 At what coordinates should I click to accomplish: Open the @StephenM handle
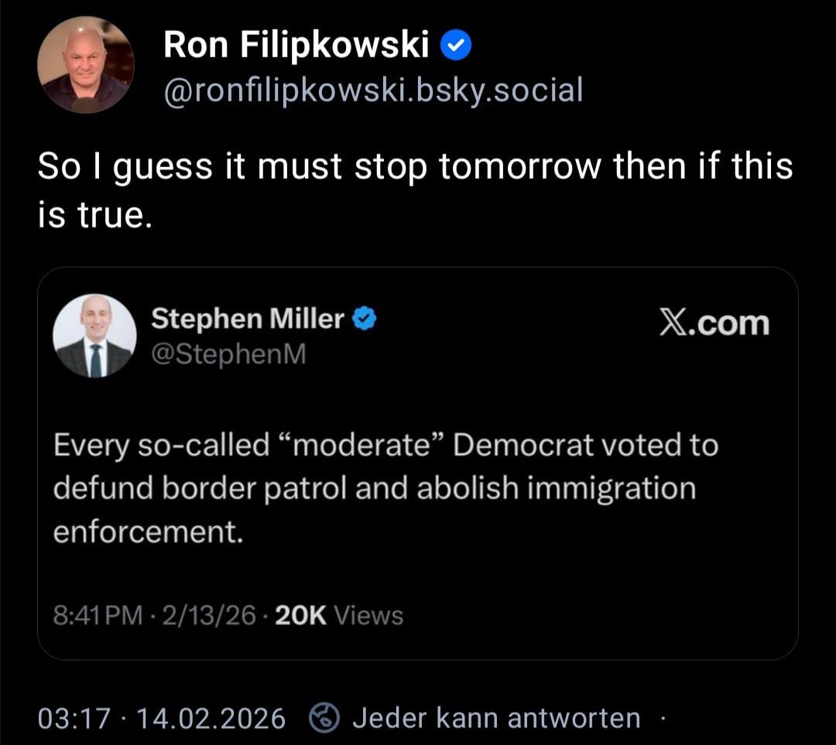[228, 354]
